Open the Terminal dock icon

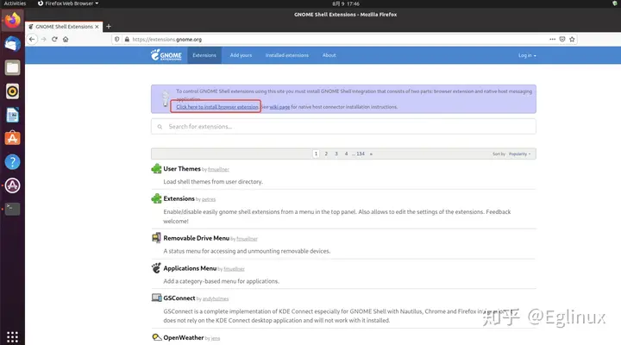[12, 209]
